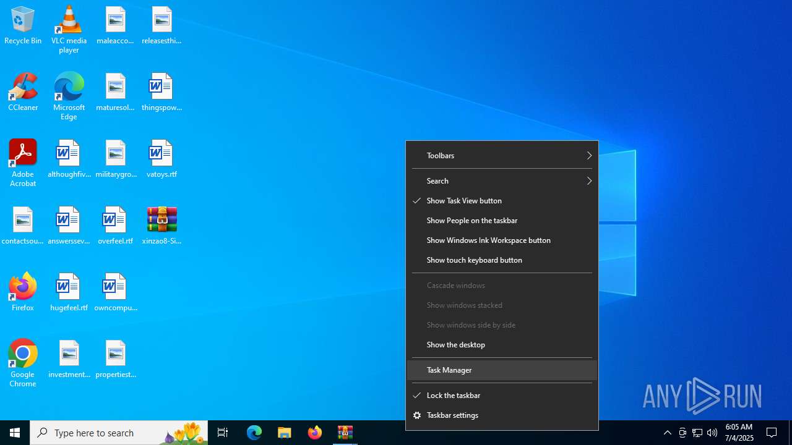
Task: Open the Recycle Bin desktop icon
Action: point(23,26)
